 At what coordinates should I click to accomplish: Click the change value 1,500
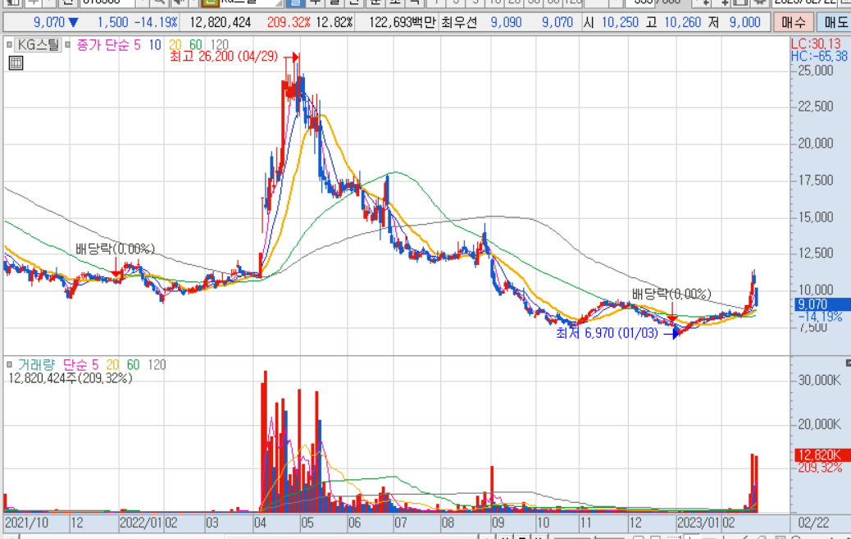[113, 22]
